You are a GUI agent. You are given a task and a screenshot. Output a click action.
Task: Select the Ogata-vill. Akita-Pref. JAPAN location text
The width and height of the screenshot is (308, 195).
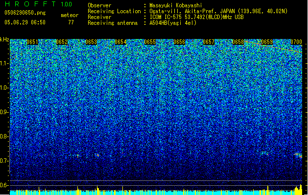pyautogui.click(x=218, y=11)
